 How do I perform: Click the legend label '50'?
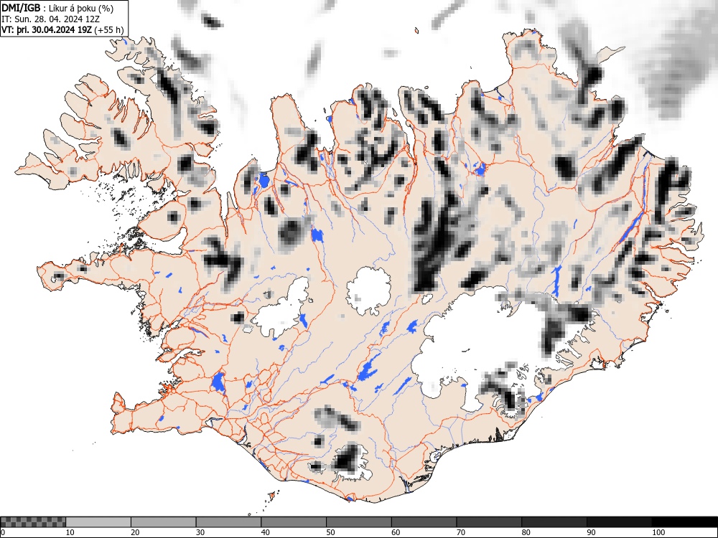click(x=330, y=532)
